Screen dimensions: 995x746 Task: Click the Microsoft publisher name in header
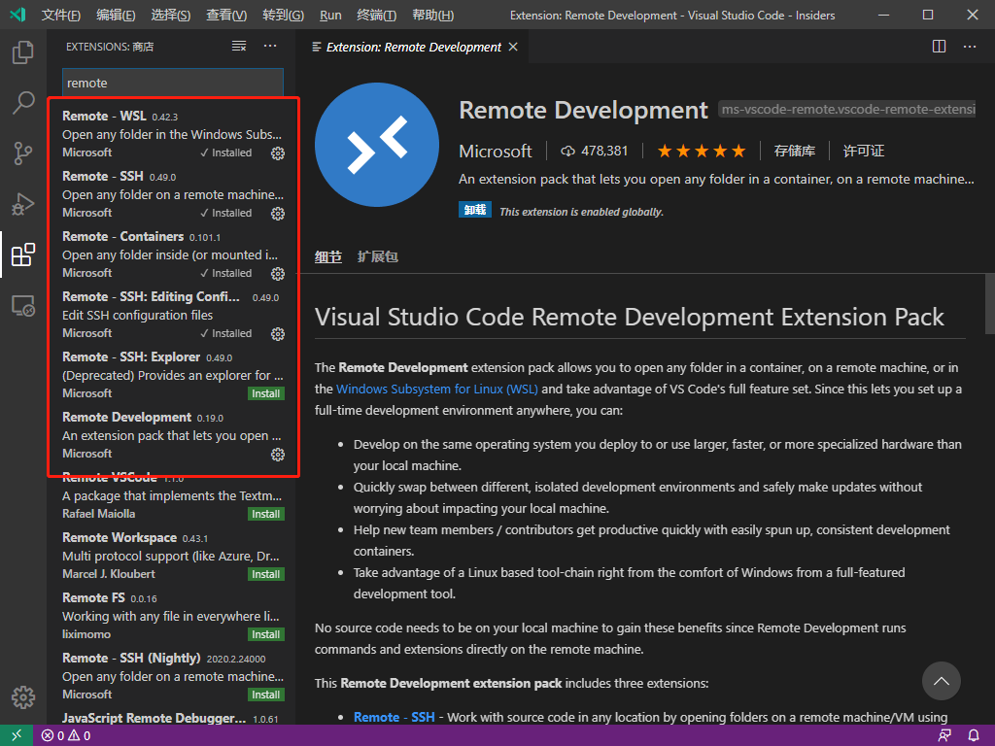tap(496, 151)
